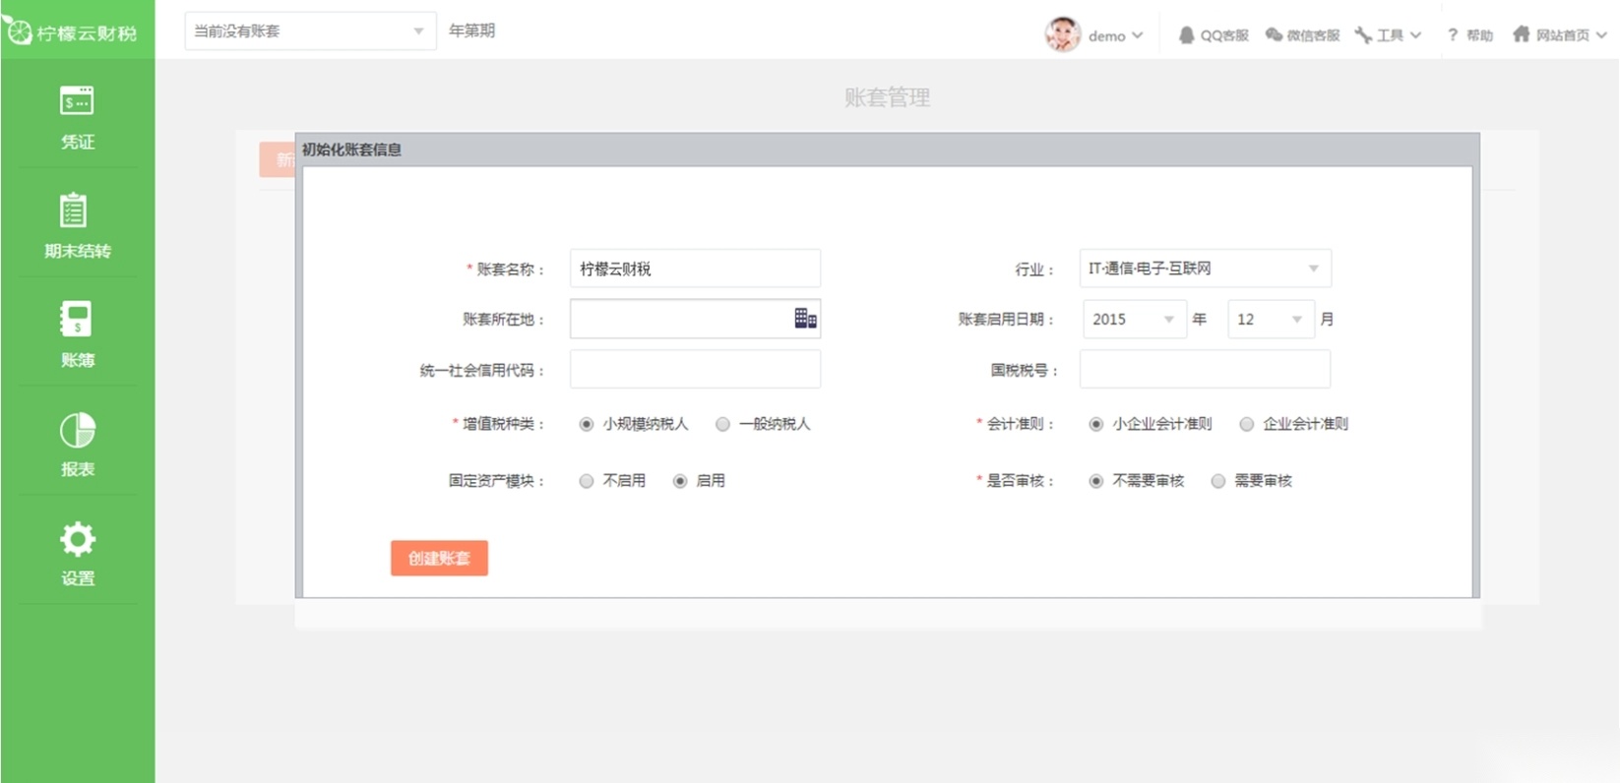
Task: Open the 期末结转 clipboard icon
Action: [x=74, y=210]
